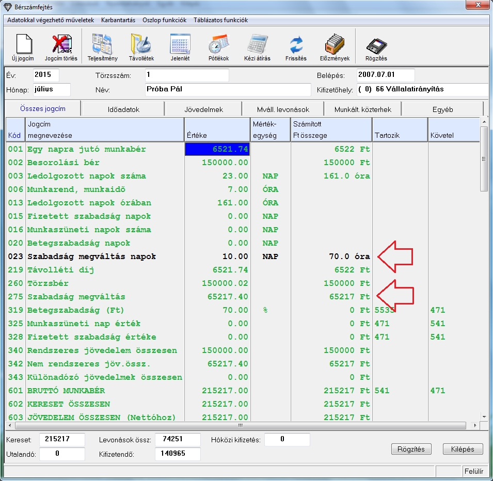493x481 pixels.
Task: Click the Rögzítés floppy disk icon
Action: 376,44
